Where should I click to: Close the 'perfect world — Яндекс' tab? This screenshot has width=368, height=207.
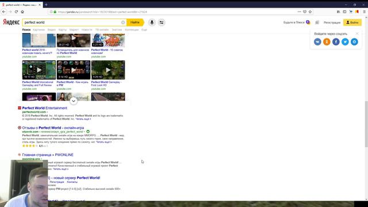pyautogui.click(x=40, y=5)
